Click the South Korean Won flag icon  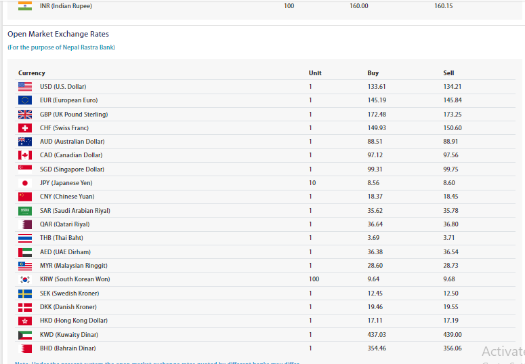point(25,279)
